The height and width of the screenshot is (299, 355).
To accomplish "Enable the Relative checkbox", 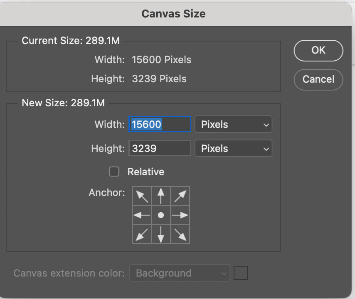I will pyautogui.click(x=114, y=172).
